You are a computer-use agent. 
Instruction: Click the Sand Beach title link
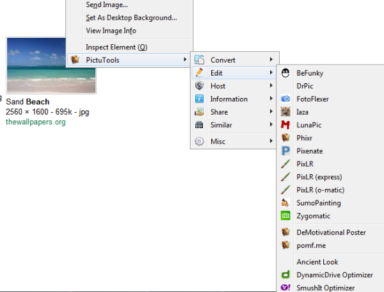pos(28,102)
